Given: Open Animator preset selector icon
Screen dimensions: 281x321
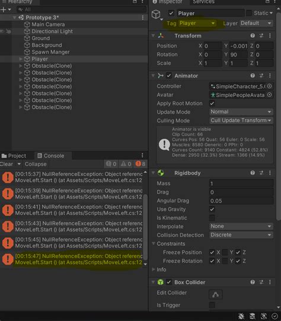Looking at the screenshot, I should 261,76.
